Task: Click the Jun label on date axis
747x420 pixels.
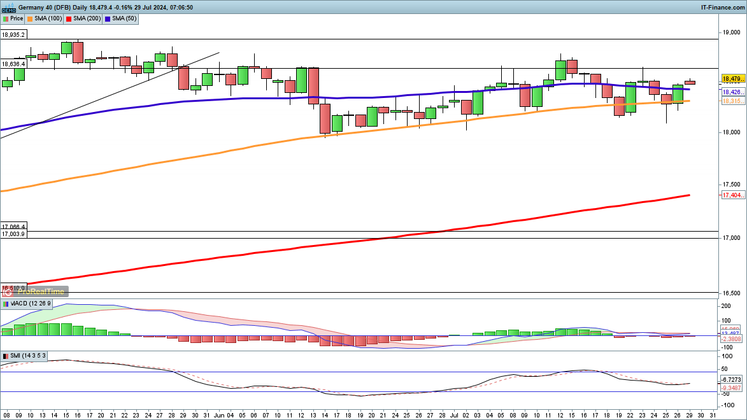Action: (x=218, y=416)
